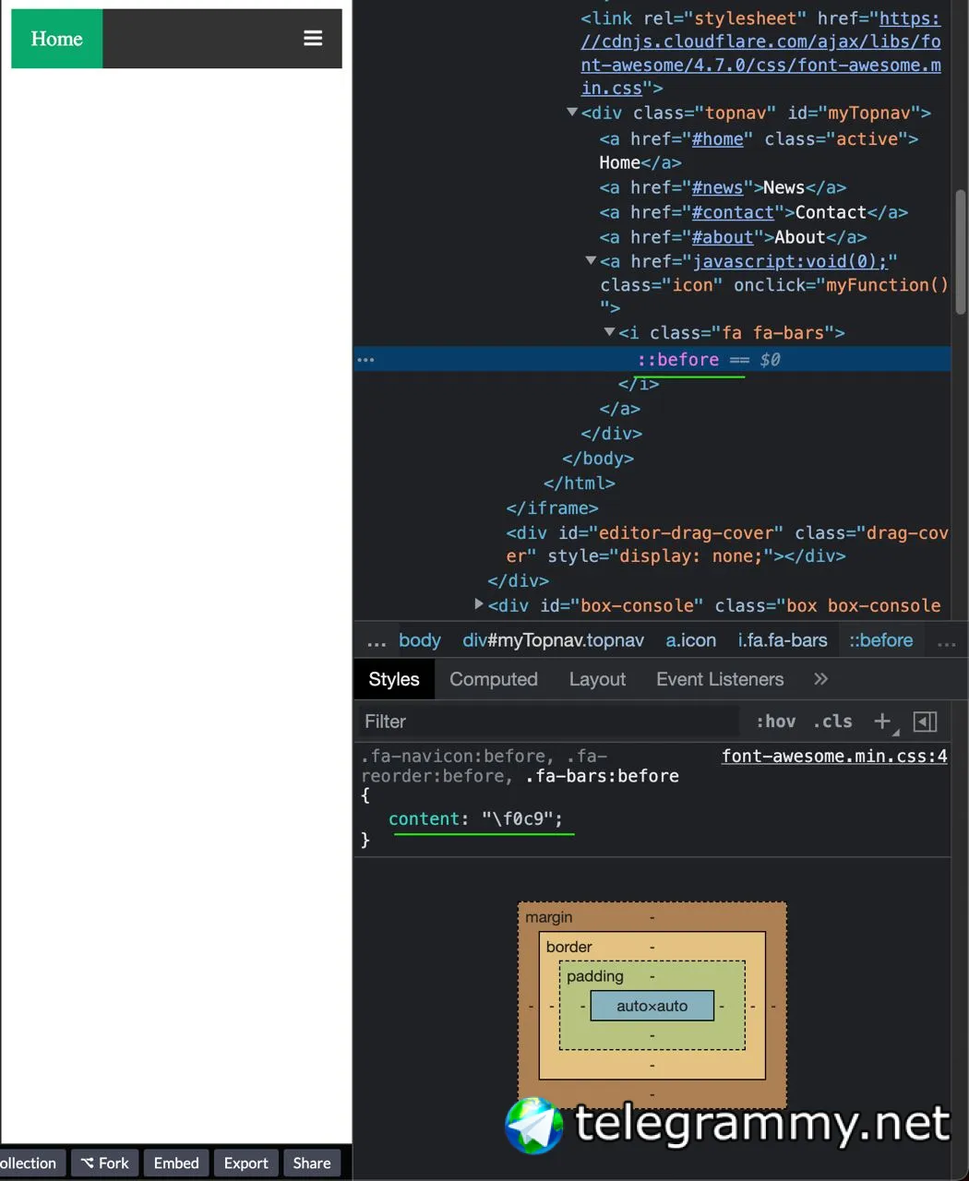Click the myFunction() onclick attribute value
Screen dimensions: 969x1181
pyautogui.click(x=887, y=285)
